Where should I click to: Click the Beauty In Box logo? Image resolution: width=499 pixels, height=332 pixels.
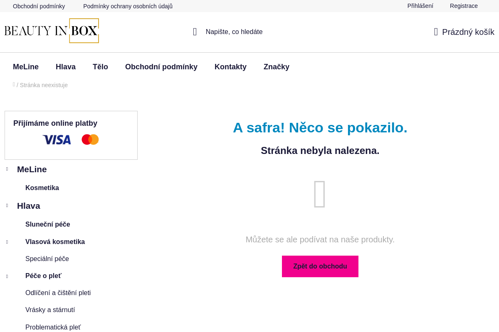tap(52, 31)
